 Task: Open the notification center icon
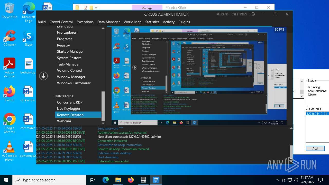coord(321,180)
